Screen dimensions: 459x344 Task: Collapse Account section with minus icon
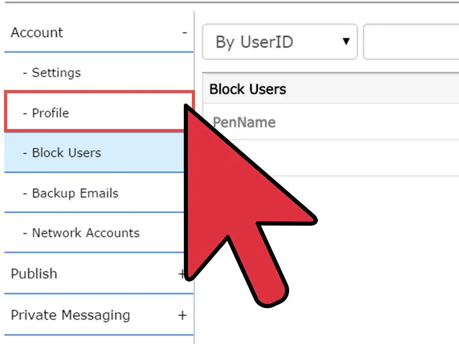[x=184, y=33]
